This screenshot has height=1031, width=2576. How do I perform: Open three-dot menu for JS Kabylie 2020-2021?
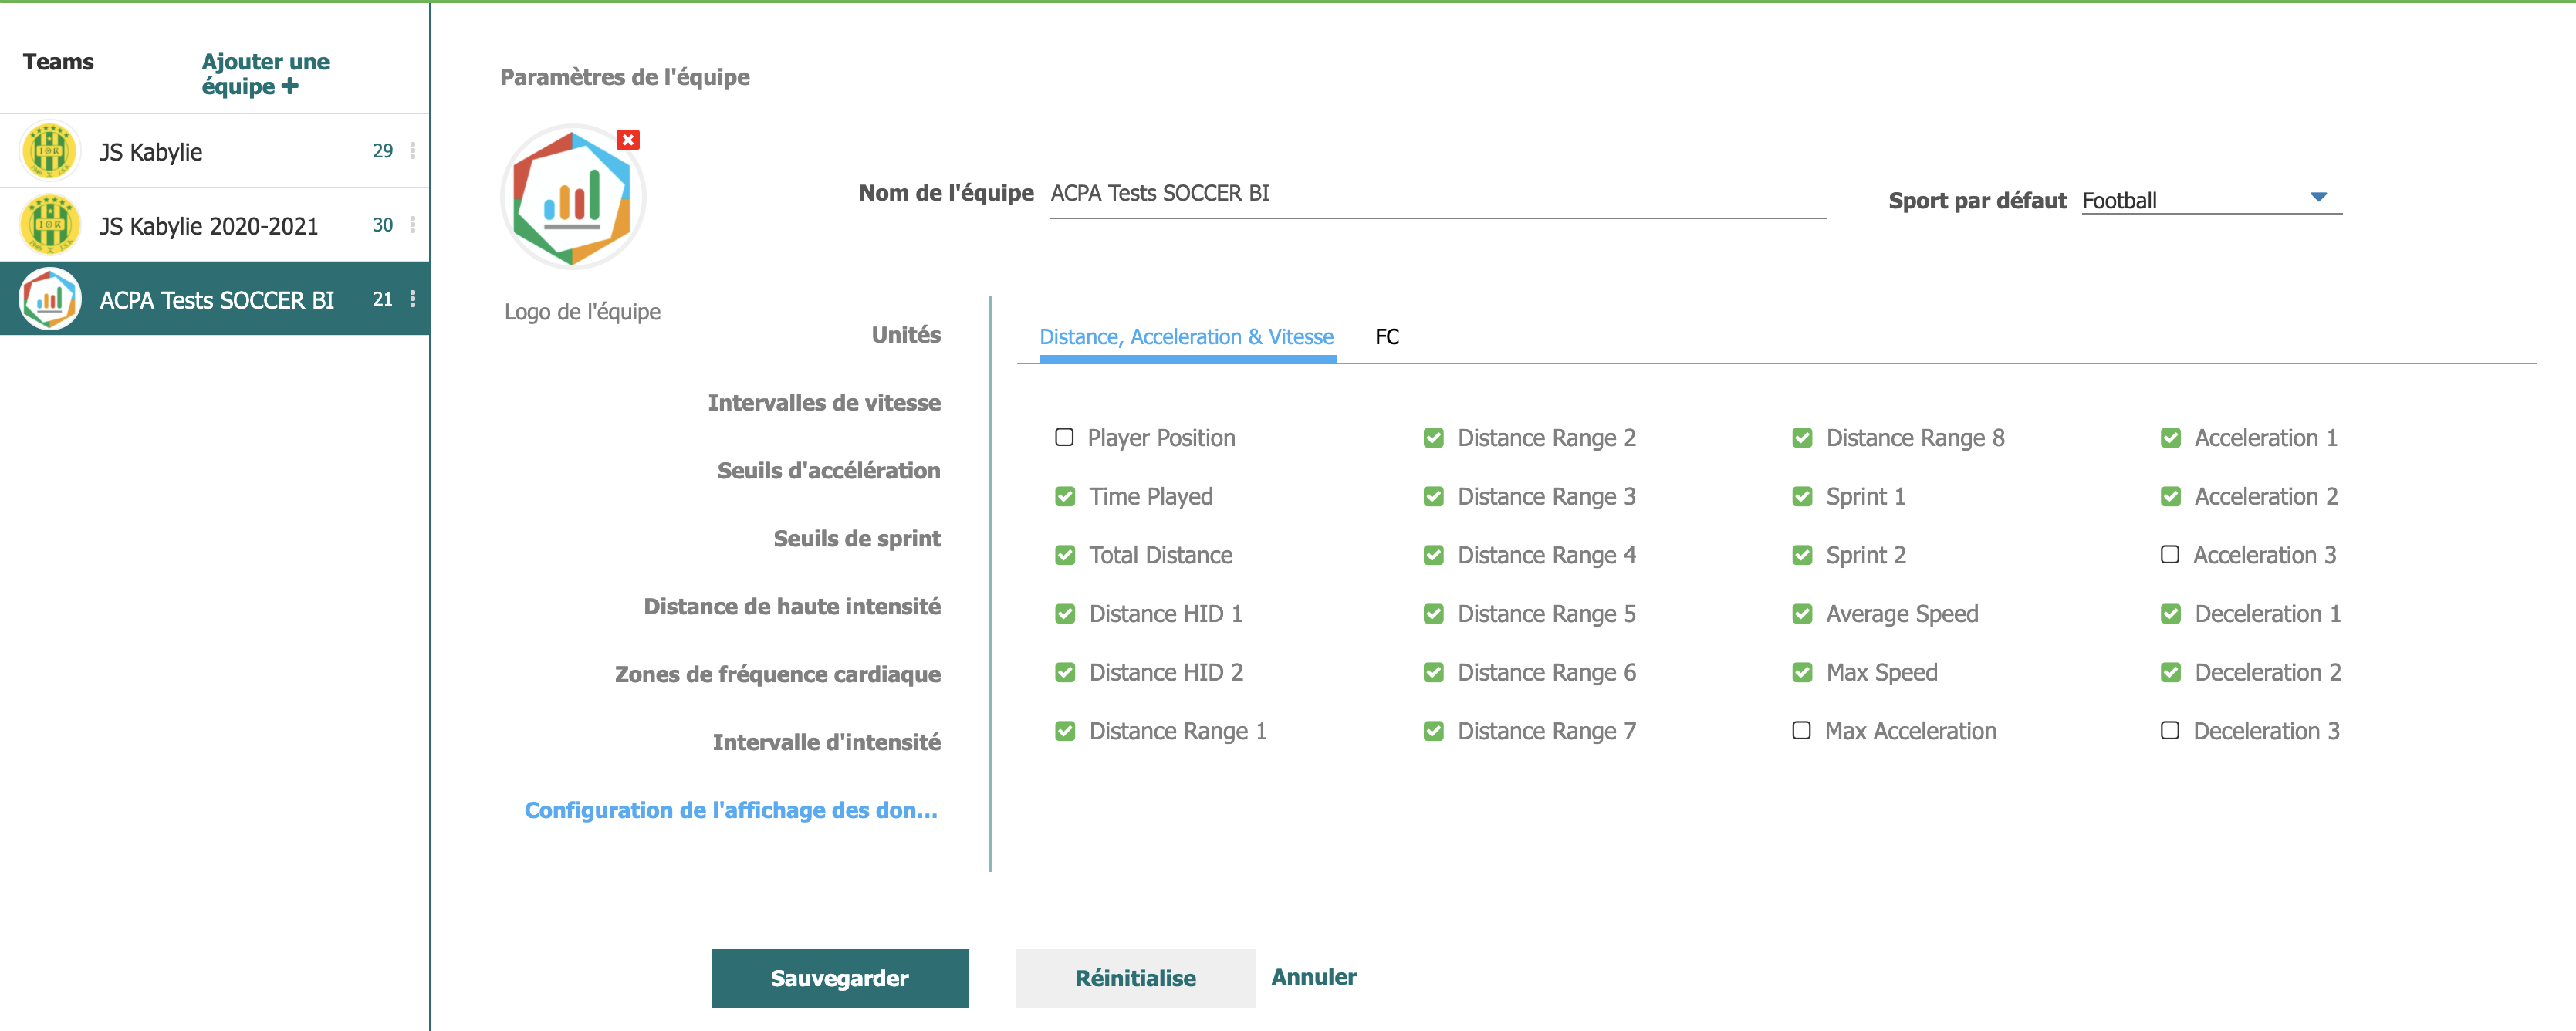412,225
